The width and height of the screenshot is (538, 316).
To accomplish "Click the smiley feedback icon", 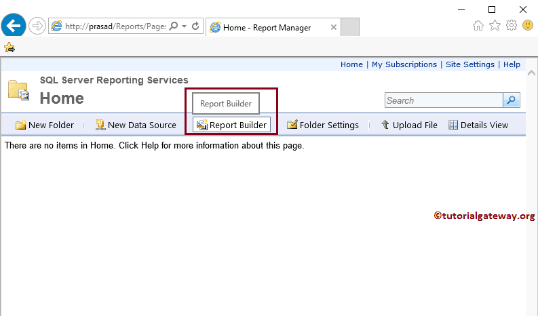I will pyautogui.click(x=528, y=25).
